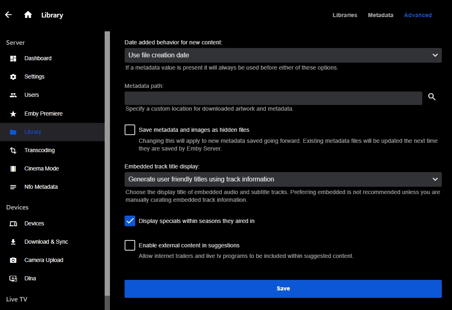This screenshot has width=452, height=310.
Task: Open the Camera Upload section
Action: tap(44, 260)
